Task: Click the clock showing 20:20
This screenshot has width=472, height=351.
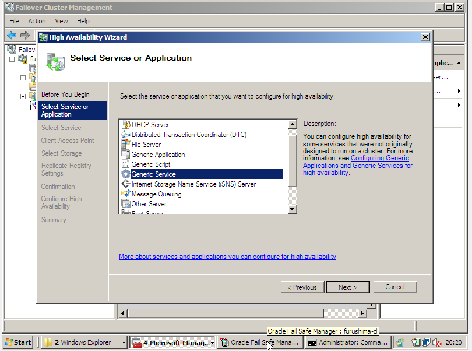Action: [453, 343]
